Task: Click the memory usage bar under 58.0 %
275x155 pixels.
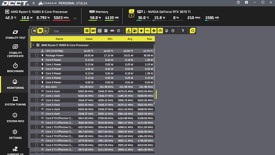Action: pyautogui.click(x=95, y=20)
